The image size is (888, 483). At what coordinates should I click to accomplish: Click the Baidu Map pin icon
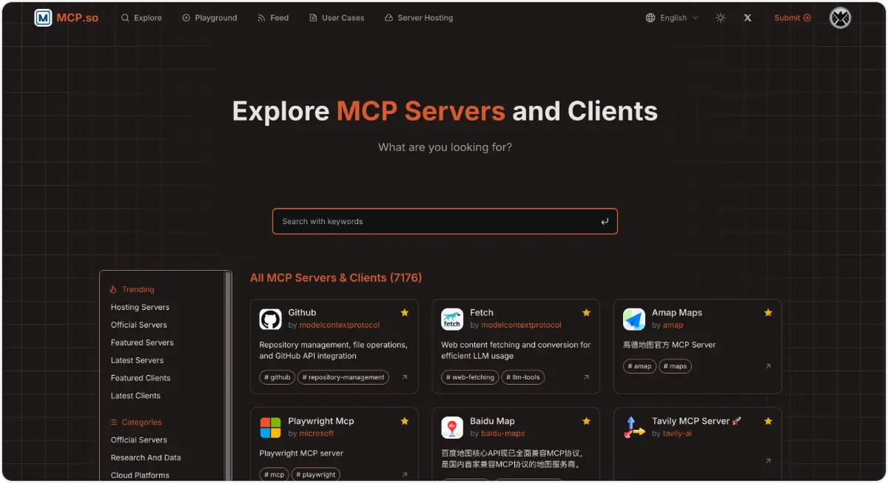[452, 426]
